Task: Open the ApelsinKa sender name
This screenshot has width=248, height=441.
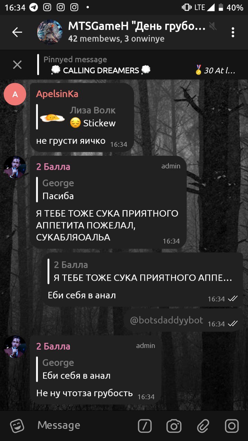Action: coord(57,94)
